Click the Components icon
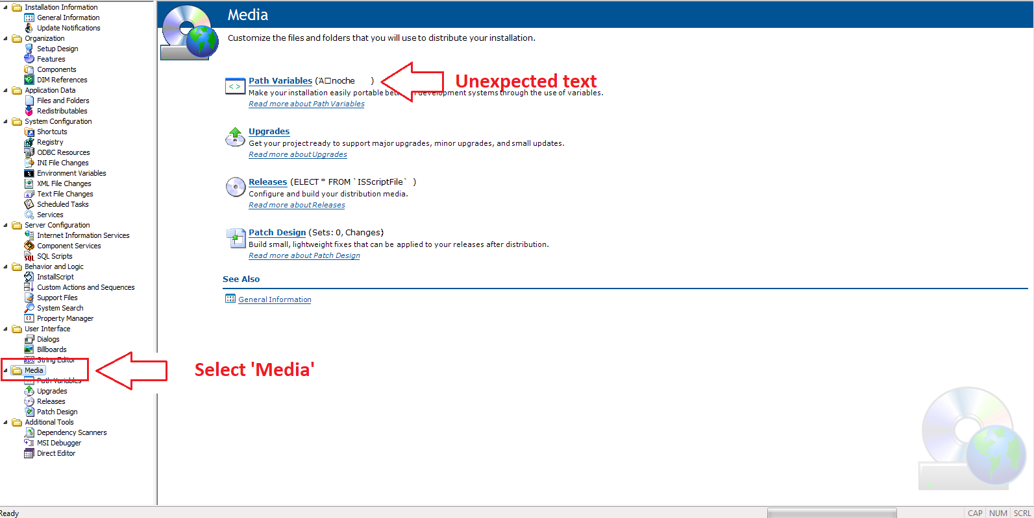Screen dimensions: 1034x518 tap(29, 69)
